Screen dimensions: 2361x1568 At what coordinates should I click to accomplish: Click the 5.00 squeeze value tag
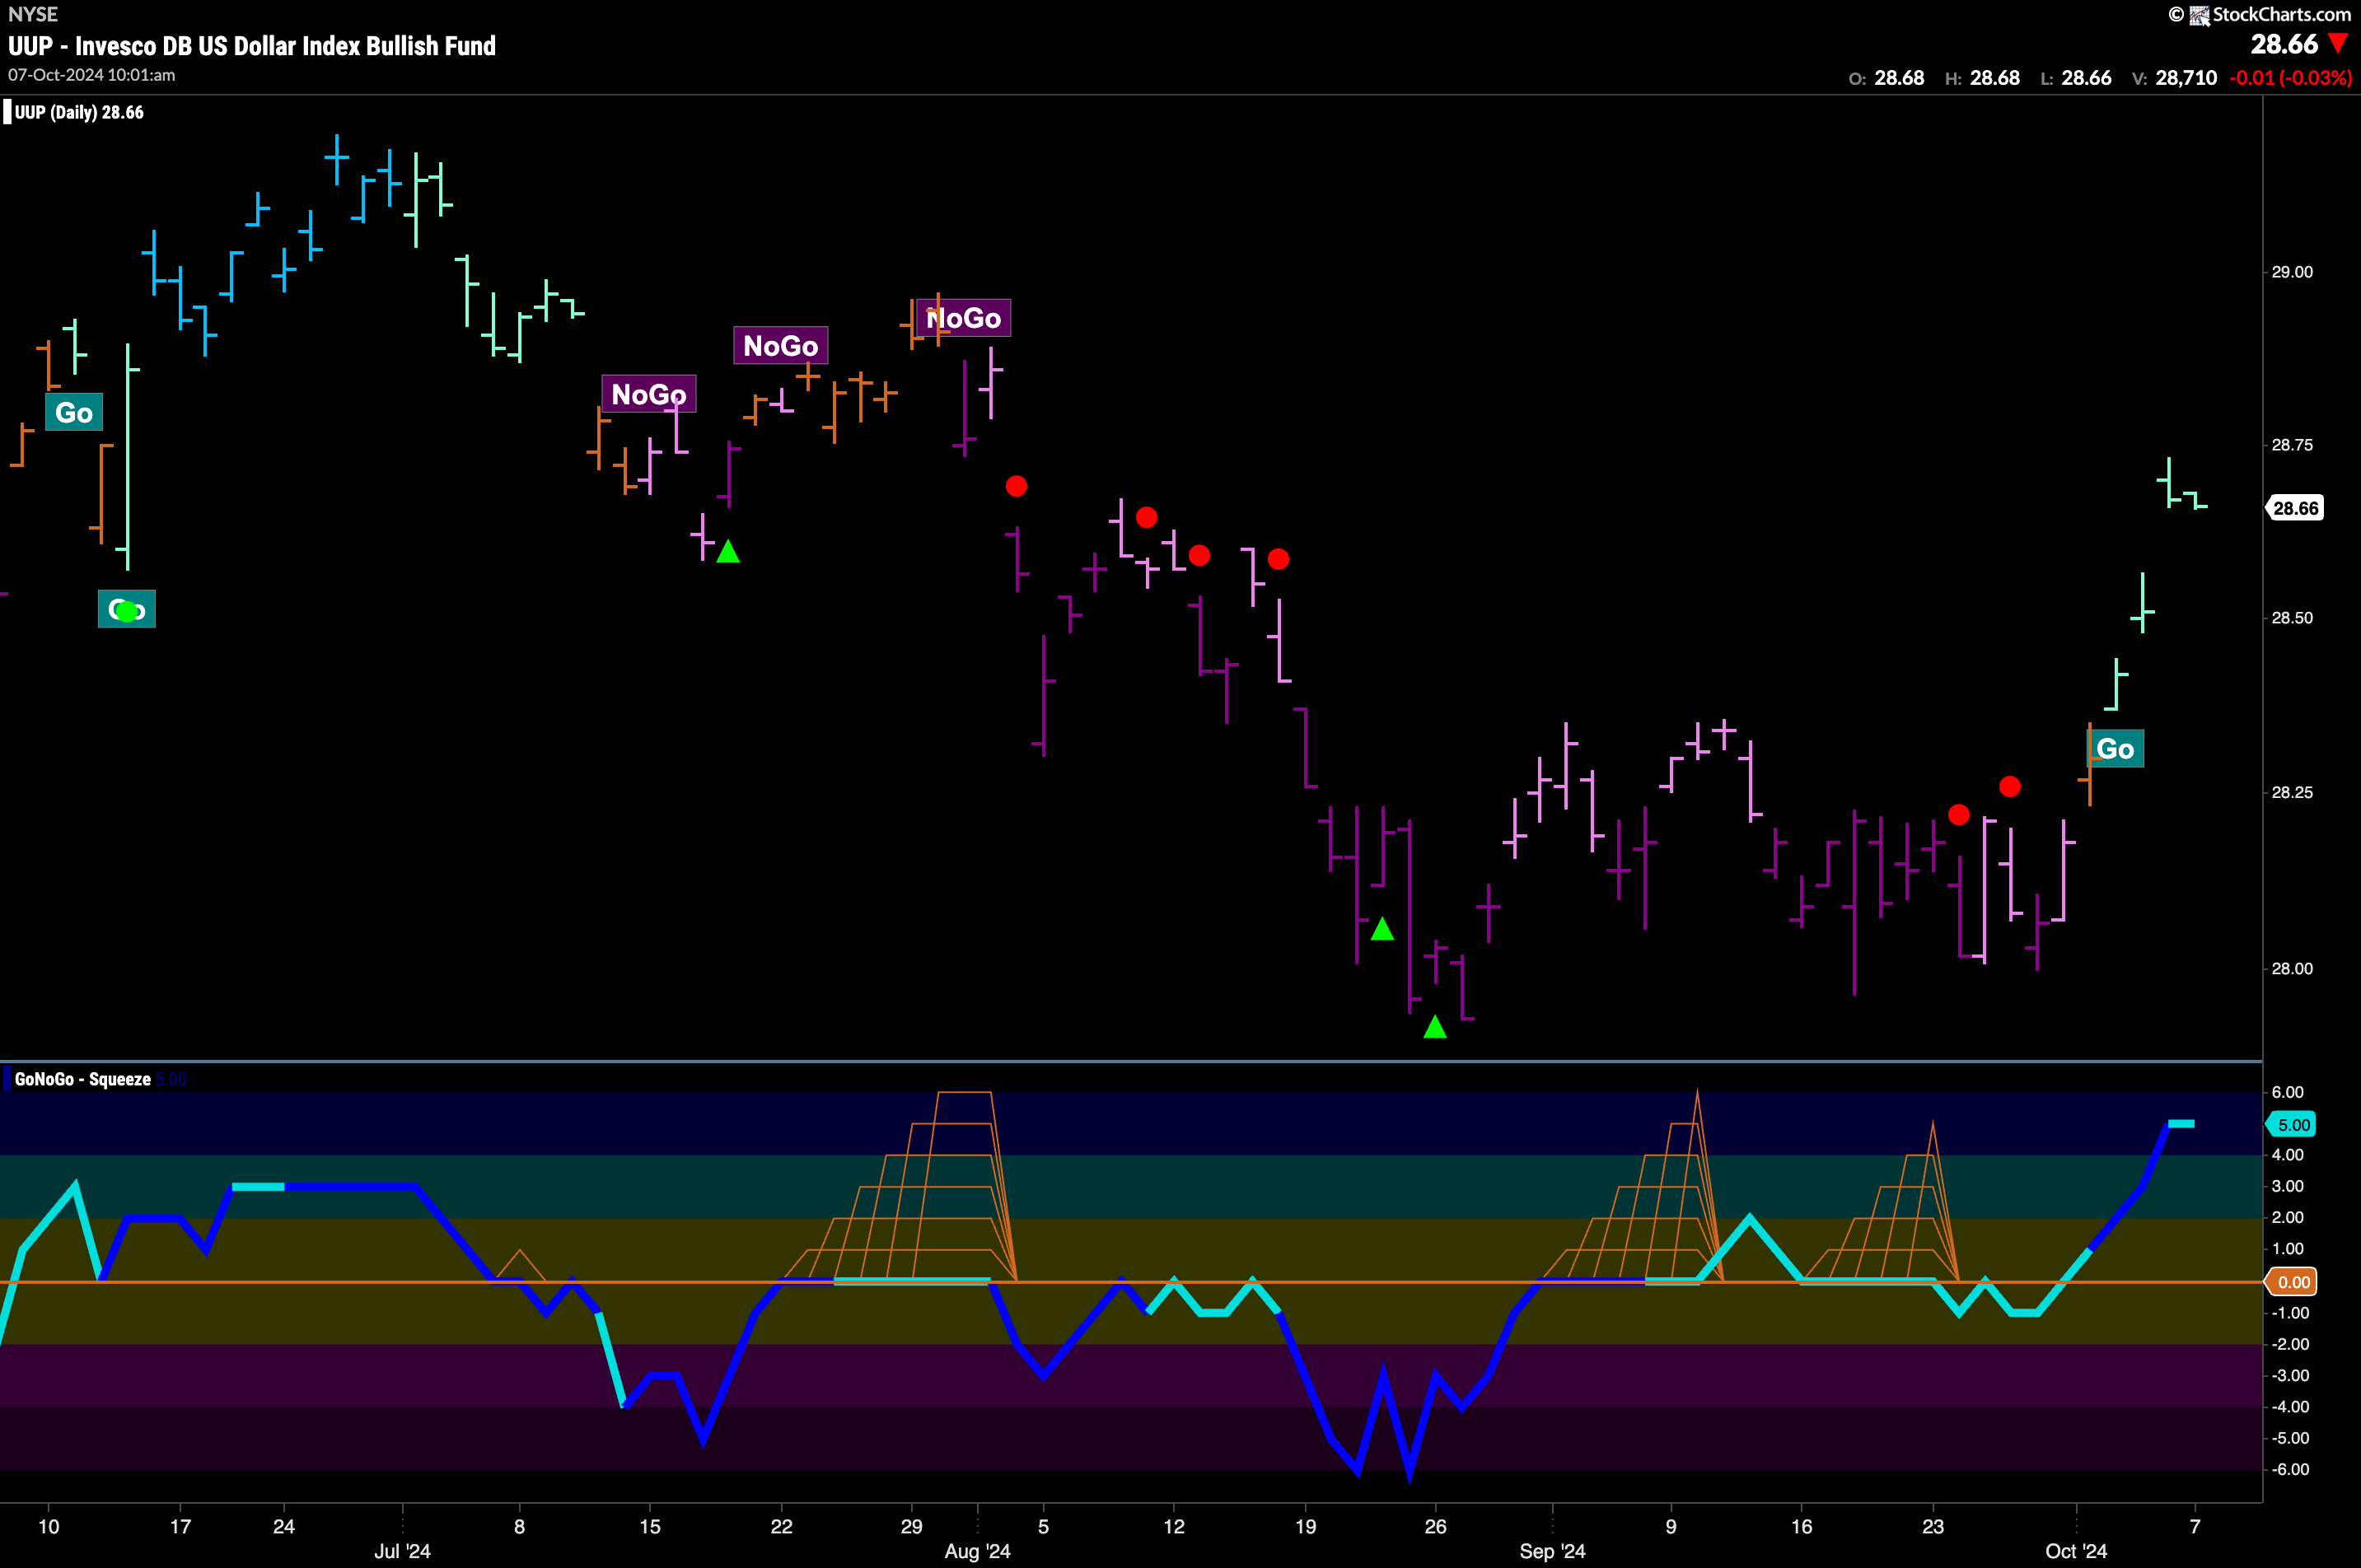[x=2293, y=1125]
